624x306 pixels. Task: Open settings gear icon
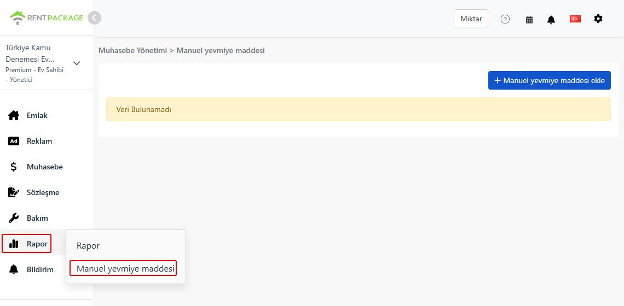[x=598, y=19]
